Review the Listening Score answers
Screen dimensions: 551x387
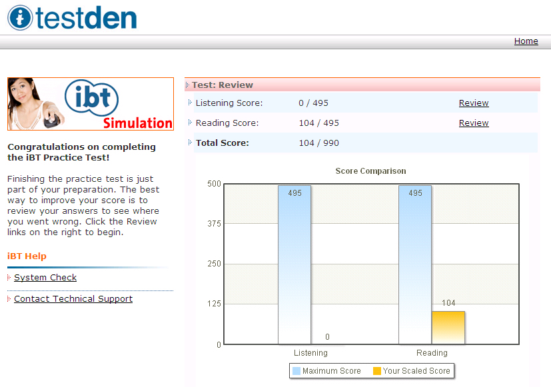pyautogui.click(x=474, y=103)
